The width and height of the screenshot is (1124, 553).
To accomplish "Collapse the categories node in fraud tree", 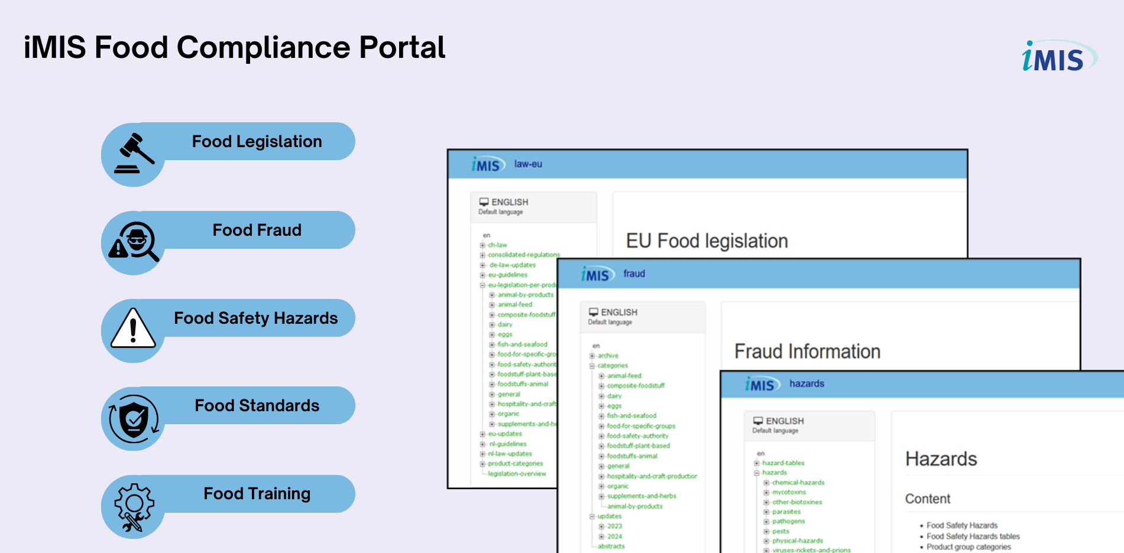I will click(592, 366).
